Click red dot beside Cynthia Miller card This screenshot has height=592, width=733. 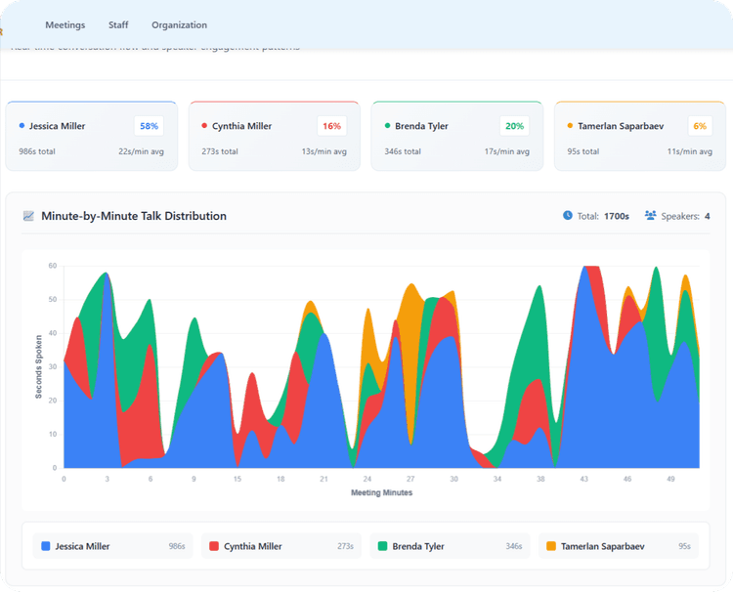point(204,126)
